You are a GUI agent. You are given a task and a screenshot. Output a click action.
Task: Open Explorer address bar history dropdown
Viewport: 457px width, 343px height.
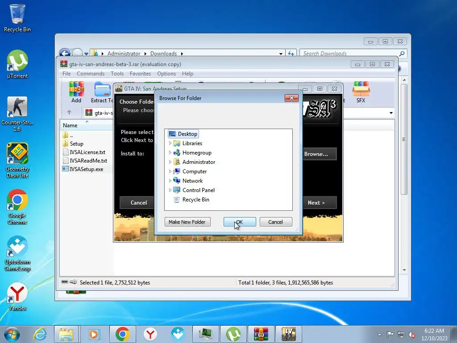[x=281, y=54]
